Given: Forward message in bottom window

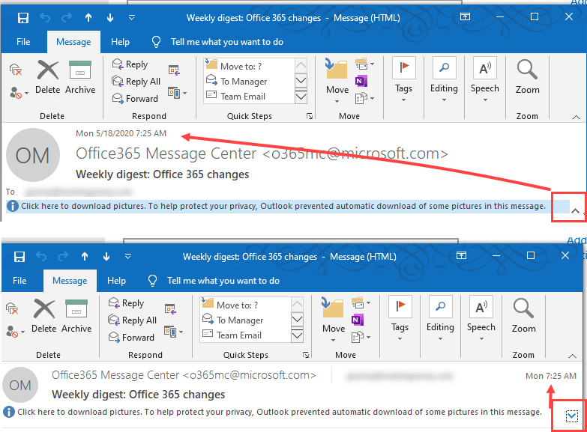Looking at the screenshot, I should pyautogui.click(x=131, y=337).
